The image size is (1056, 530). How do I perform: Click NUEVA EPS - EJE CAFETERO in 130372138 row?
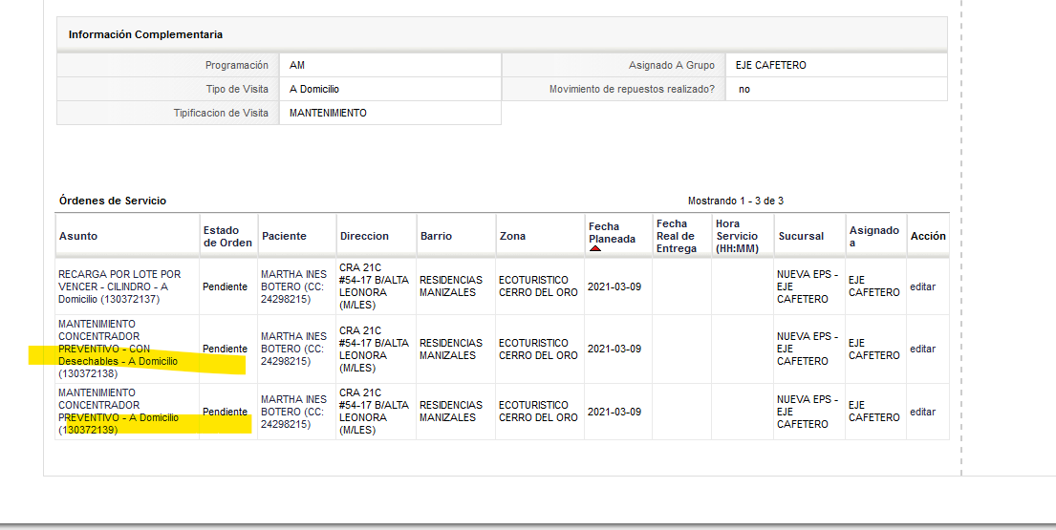[x=807, y=350]
